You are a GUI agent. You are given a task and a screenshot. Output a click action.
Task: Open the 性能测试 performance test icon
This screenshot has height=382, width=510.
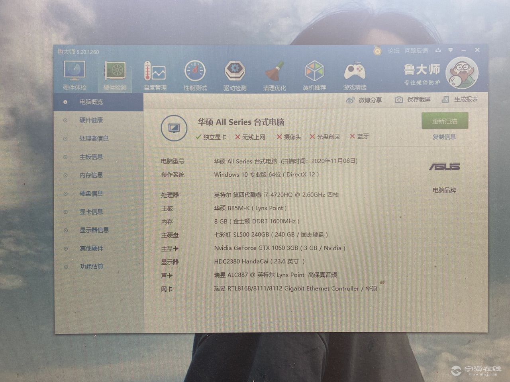pos(195,75)
